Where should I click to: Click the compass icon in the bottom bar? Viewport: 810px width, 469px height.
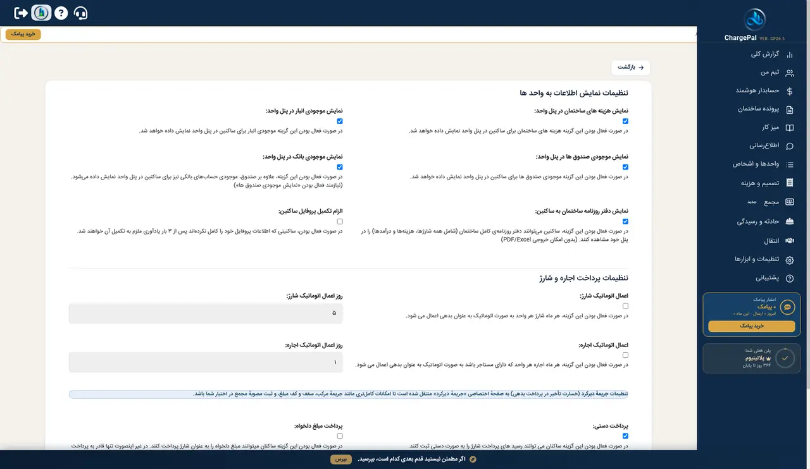(473, 459)
